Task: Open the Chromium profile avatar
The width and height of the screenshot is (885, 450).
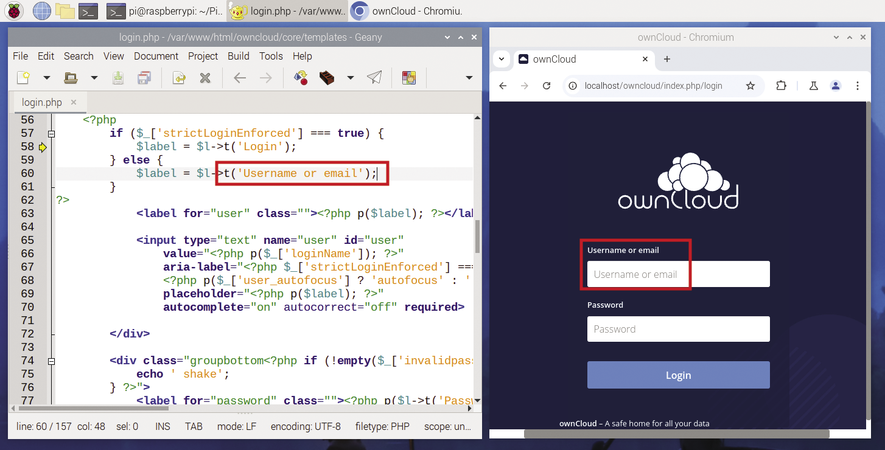Action: [x=836, y=86]
